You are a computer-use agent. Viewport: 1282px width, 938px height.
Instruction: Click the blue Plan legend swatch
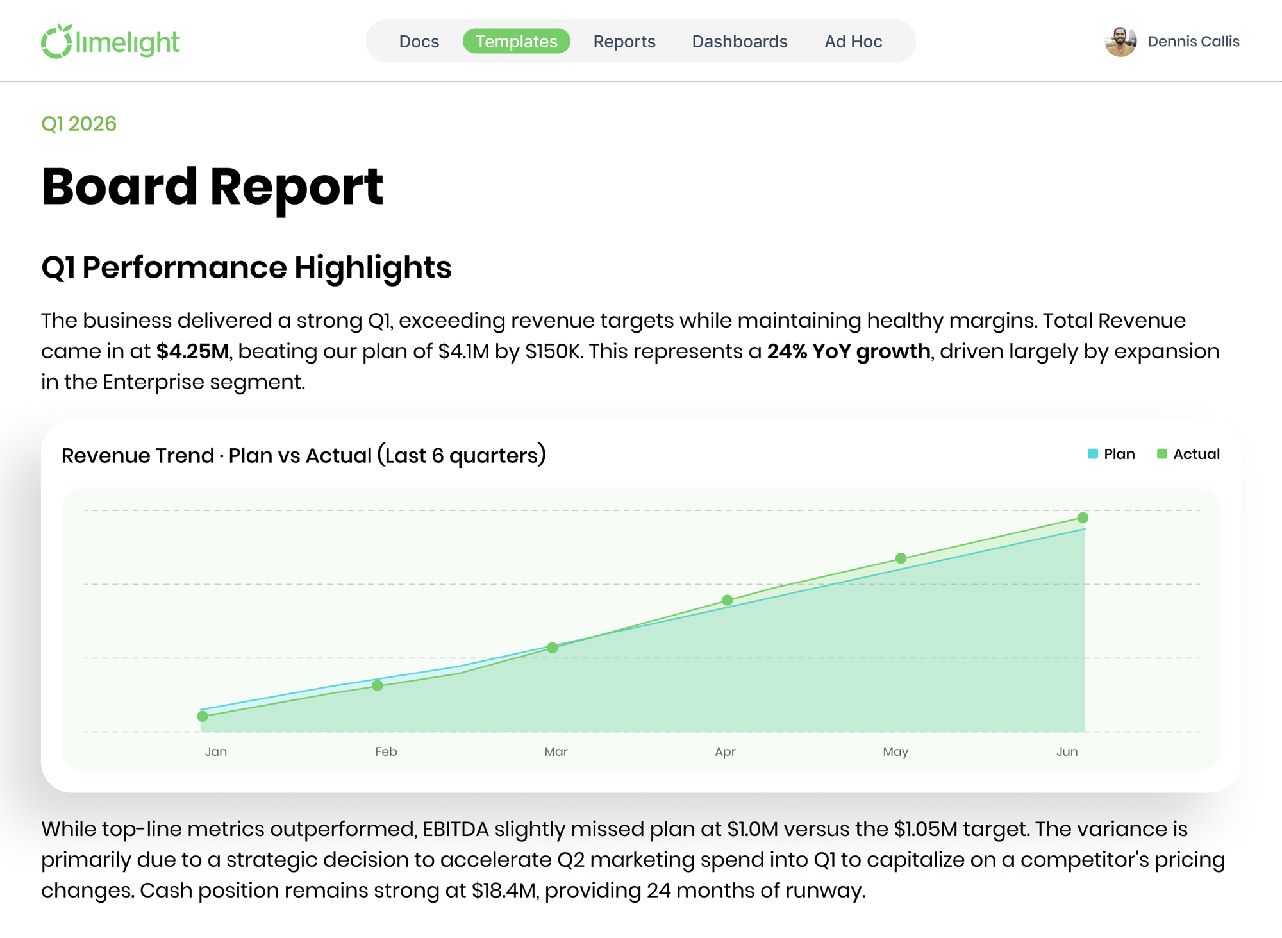(1093, 454)
